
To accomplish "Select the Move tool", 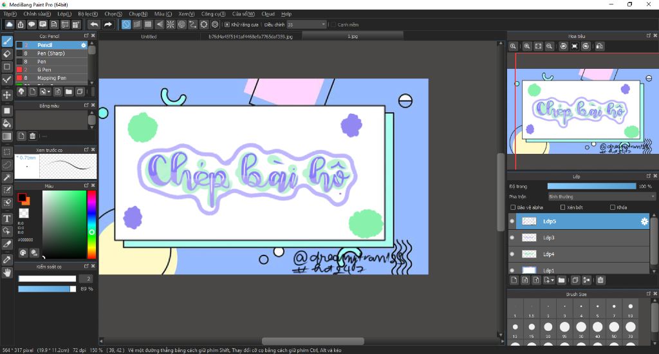I will point(6,95).
